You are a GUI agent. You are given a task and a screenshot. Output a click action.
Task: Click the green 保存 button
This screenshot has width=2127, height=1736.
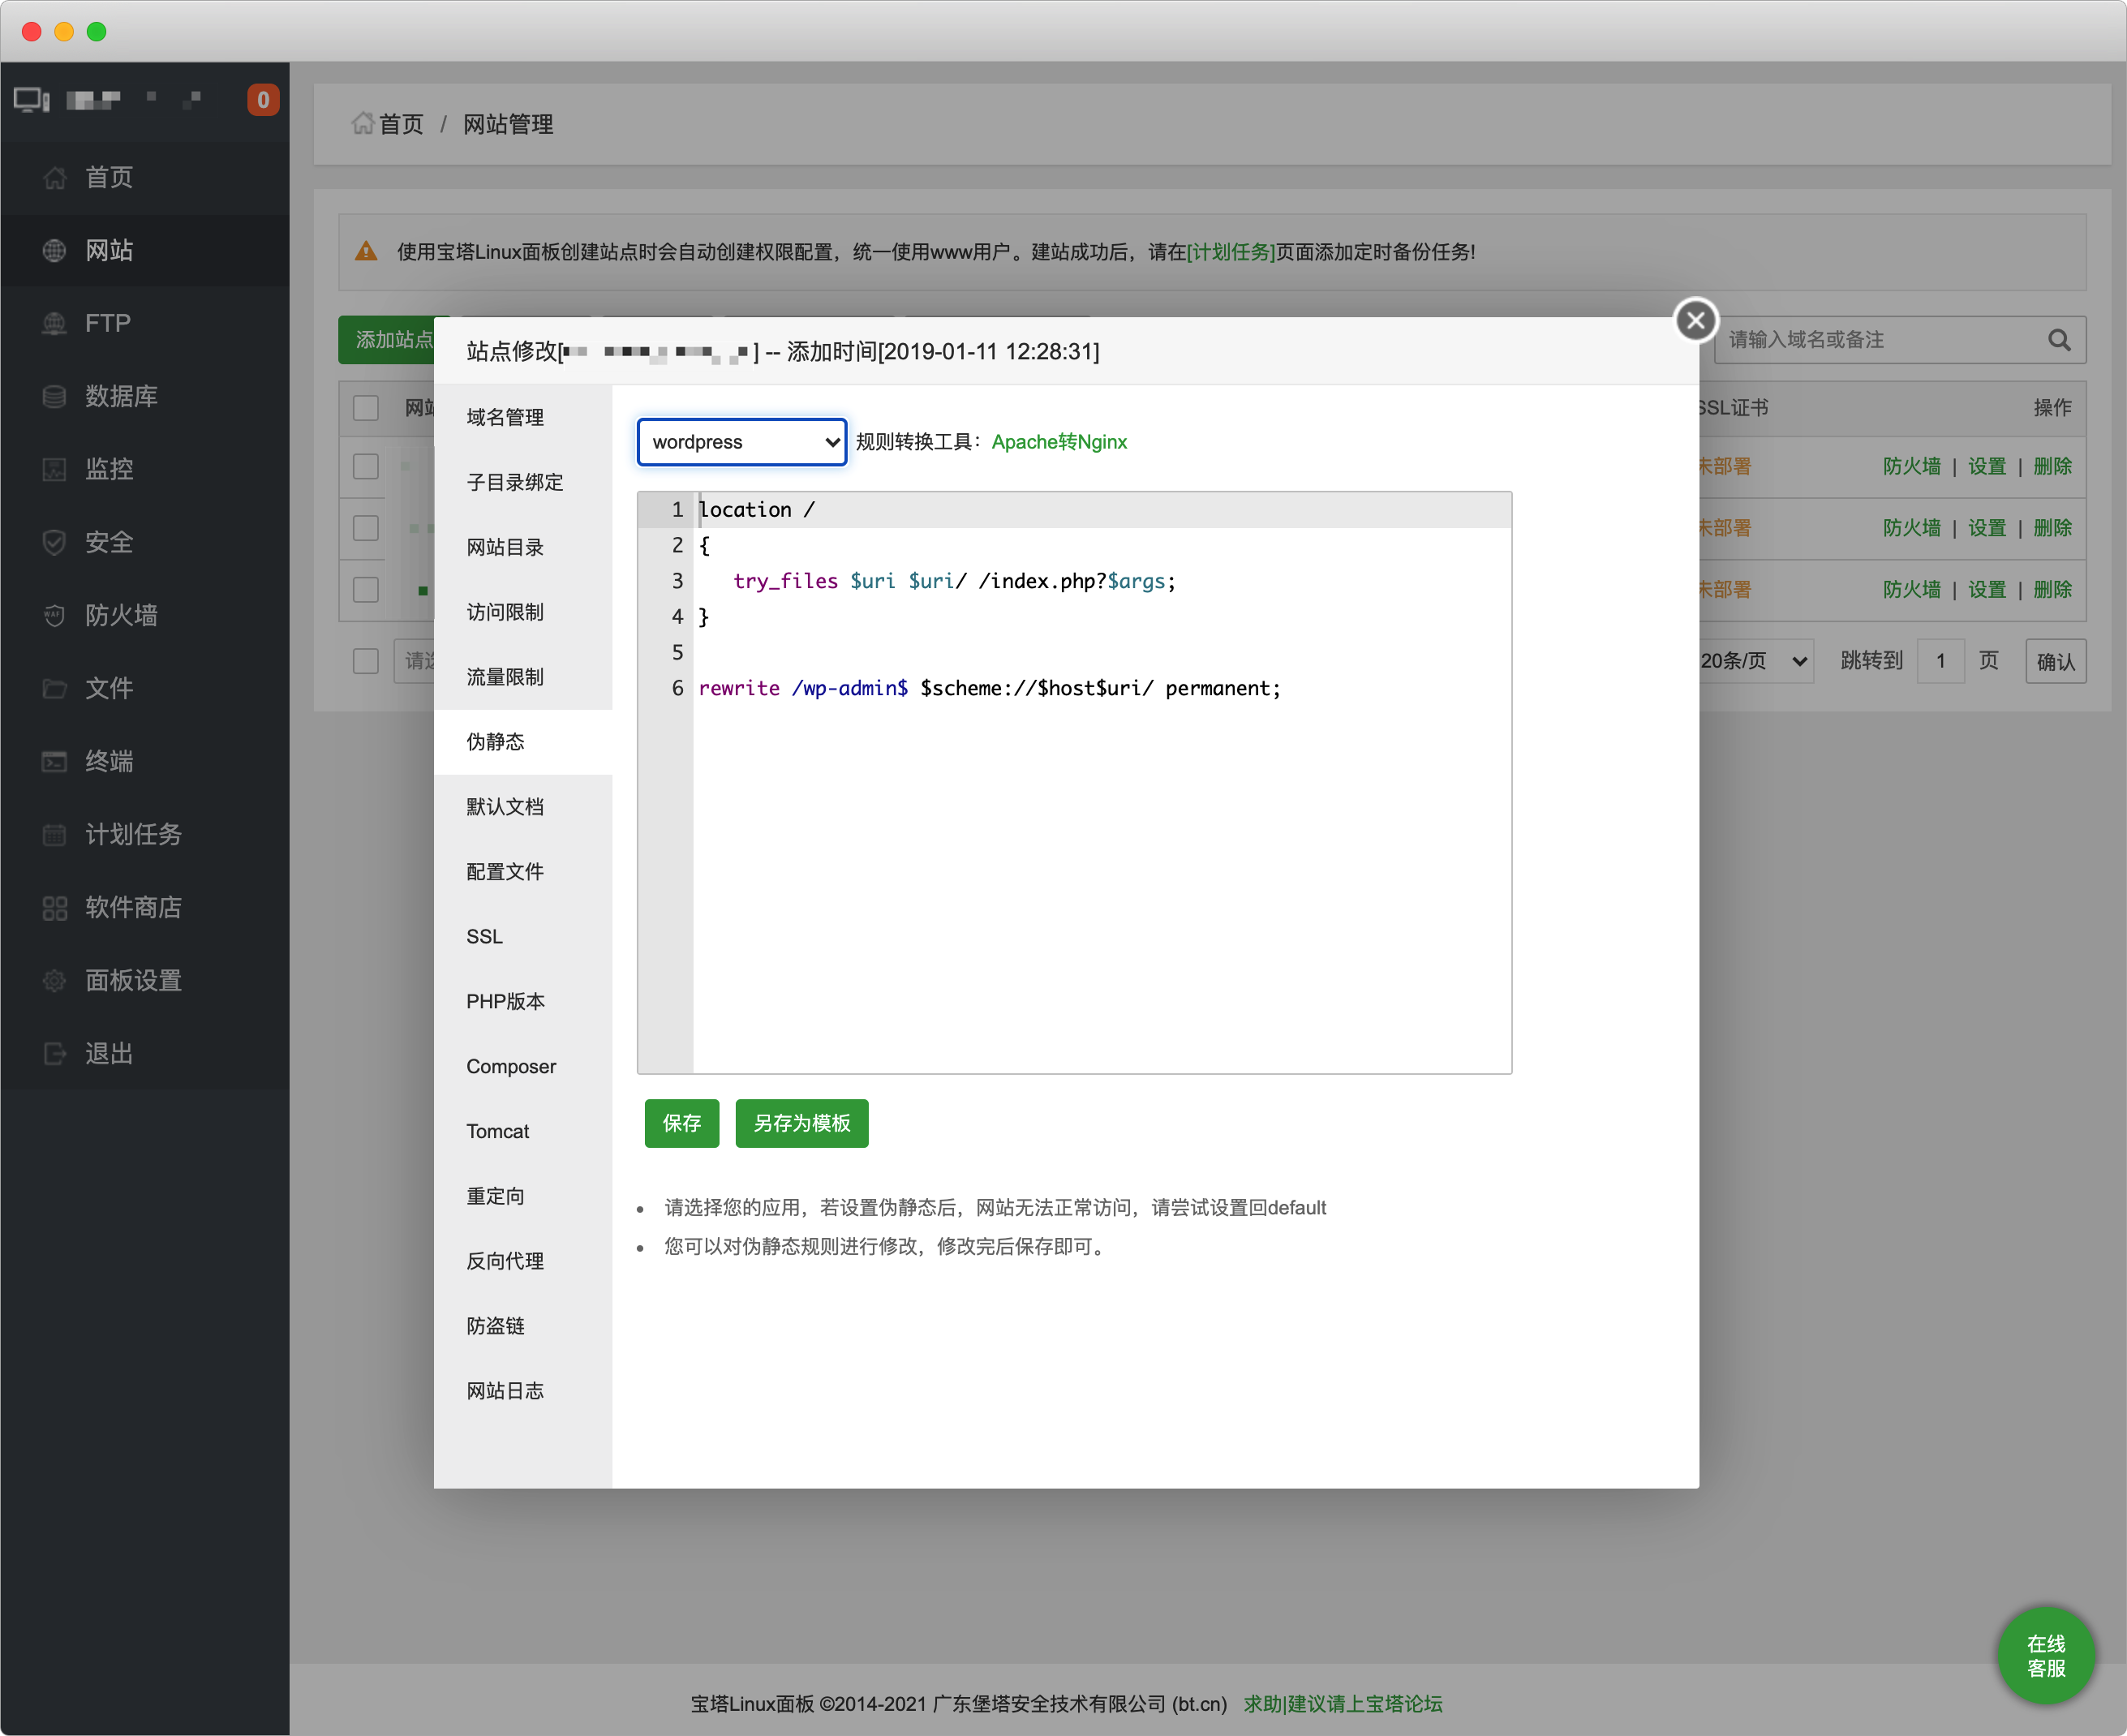[x=682, y=1124]
